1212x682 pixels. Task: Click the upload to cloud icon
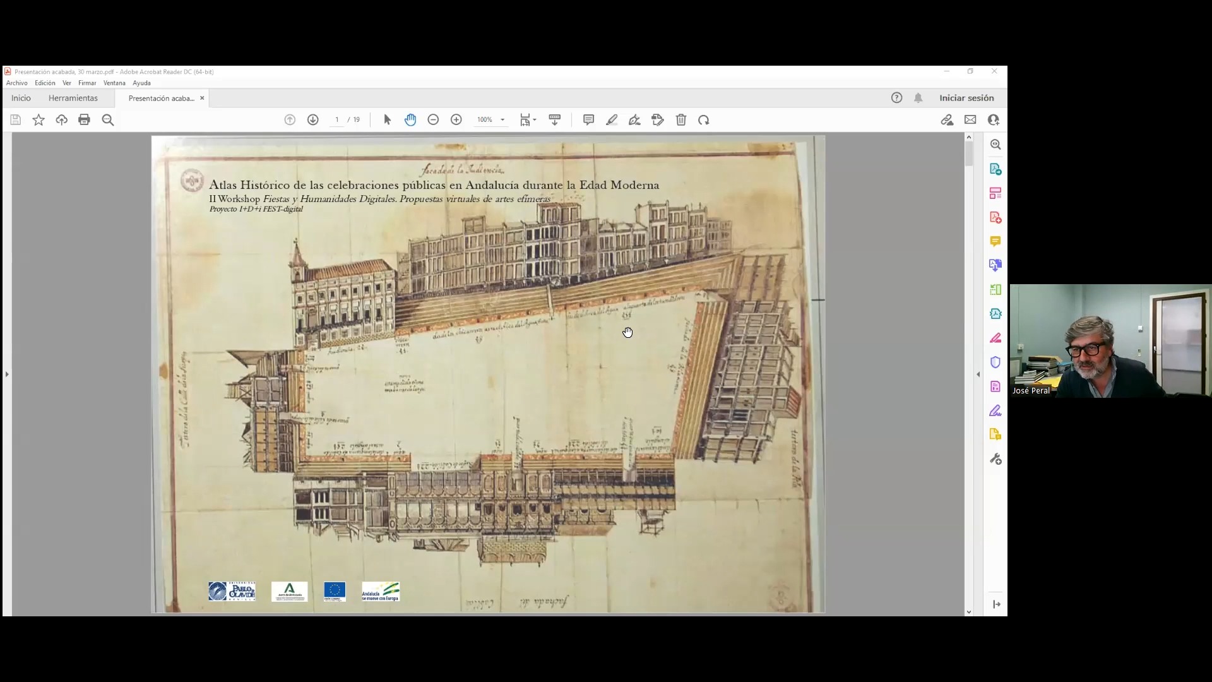61,120
